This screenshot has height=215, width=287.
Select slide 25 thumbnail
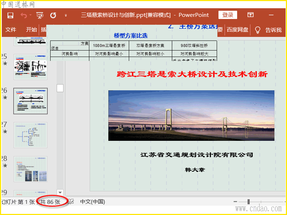30,67
